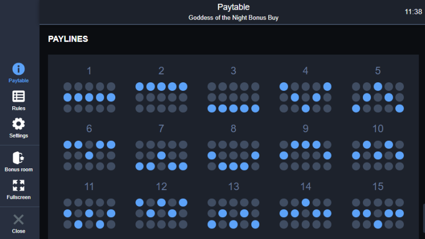Pick payline 8 pattern
Viewport: 425px width, 239px height.
[233, 156]
